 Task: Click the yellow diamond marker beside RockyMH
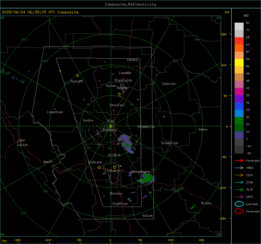(77, 76)
